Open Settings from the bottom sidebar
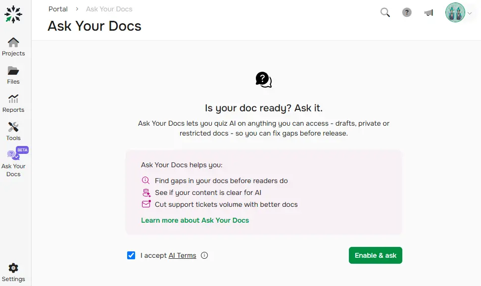This screenshot has height=286, width=481. [14, 268]
